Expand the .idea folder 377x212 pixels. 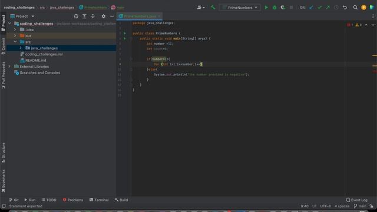(x=15, y=29)
